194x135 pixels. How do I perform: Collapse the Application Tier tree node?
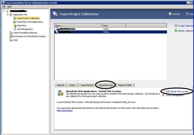(8, 15)
